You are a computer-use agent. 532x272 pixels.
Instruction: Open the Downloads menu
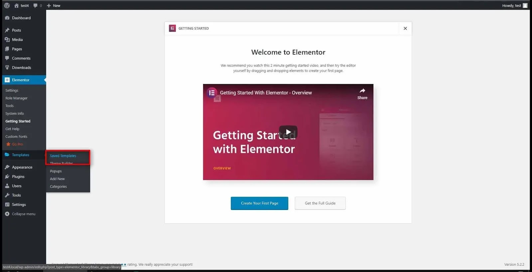point(22,67)
